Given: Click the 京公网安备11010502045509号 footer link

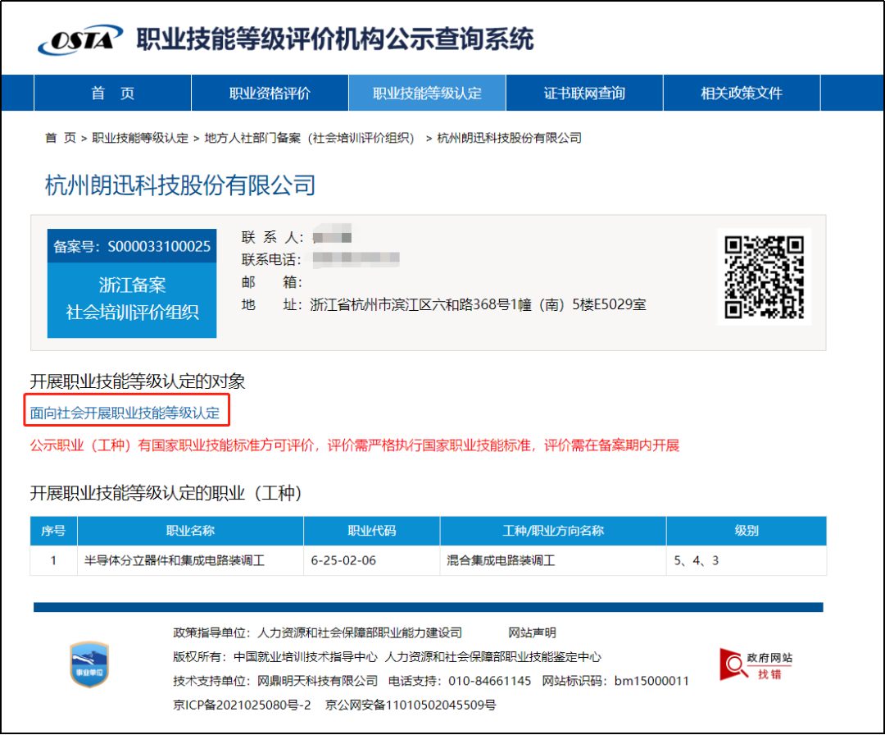Looking at the screenshot, I should click(x=411, y=705).
